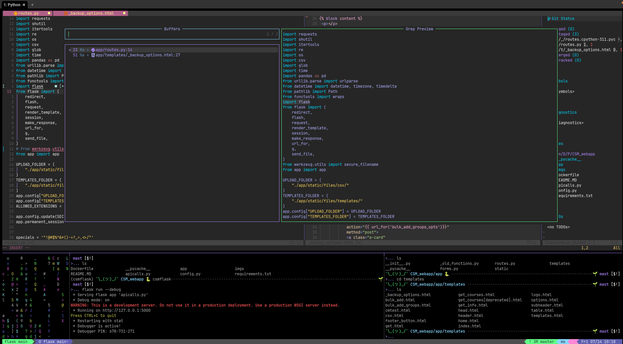The height and width of the screenshot is (344, 623).
Task: Click the Python icon on routes.py tab
Action: (16, 13)
